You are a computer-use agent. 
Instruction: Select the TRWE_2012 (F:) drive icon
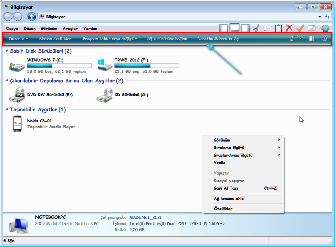[105, 65]
